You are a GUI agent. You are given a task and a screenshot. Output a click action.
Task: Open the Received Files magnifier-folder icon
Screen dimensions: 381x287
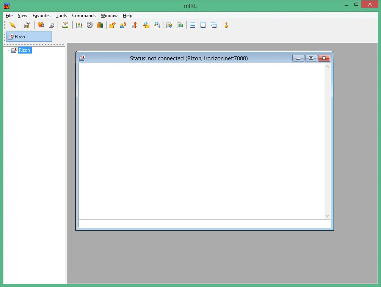(146, 25)
